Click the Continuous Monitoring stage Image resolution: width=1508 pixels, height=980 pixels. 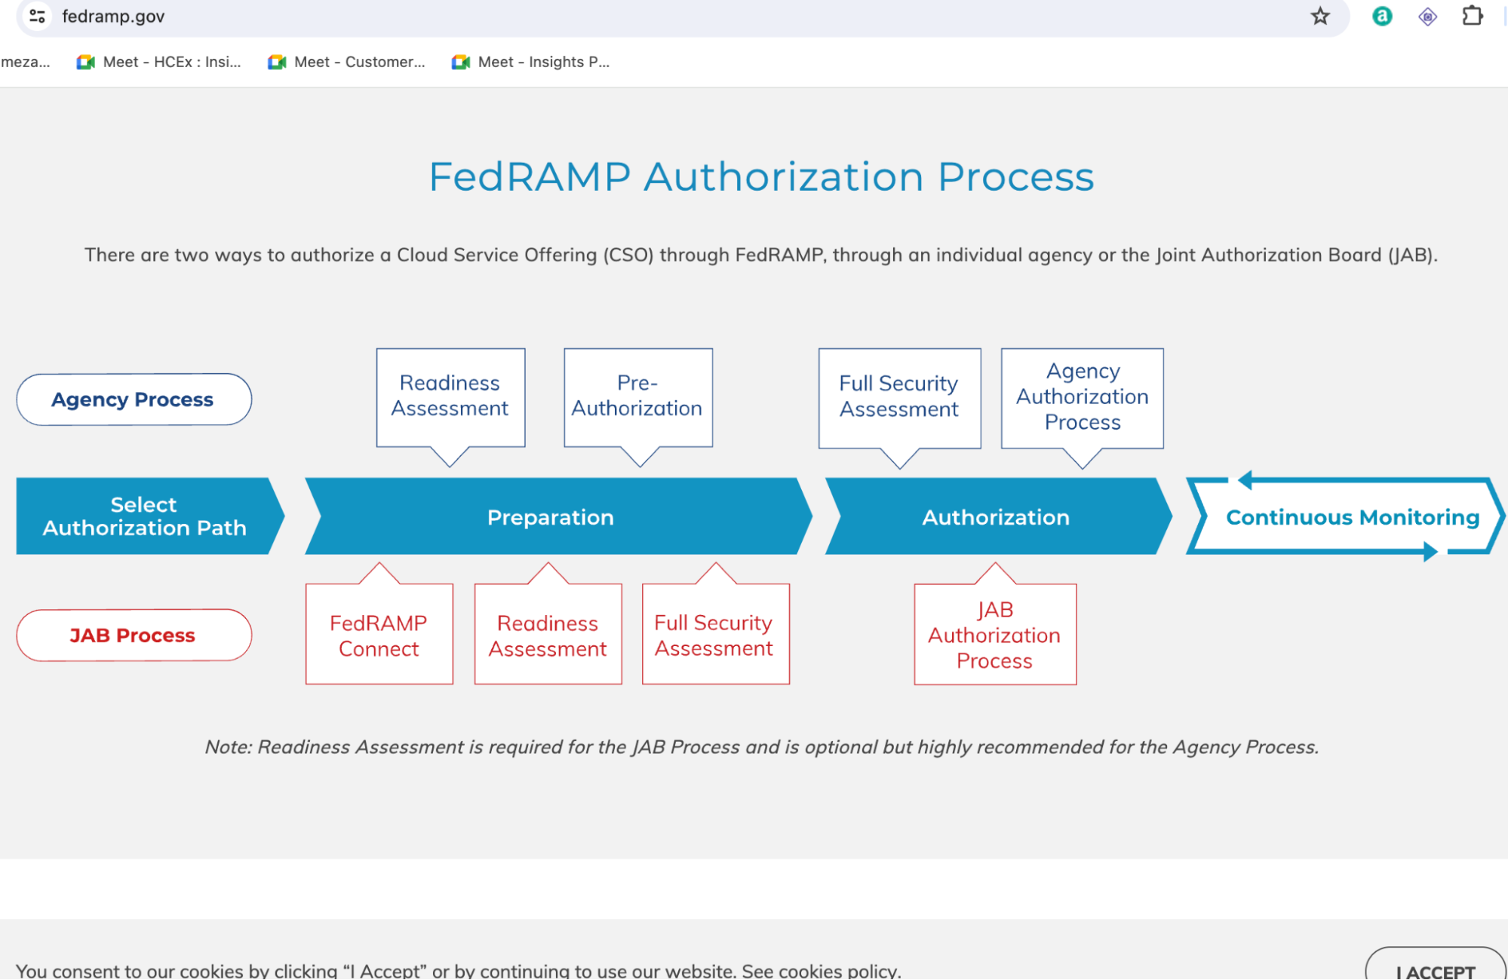tap(1352, 517)
